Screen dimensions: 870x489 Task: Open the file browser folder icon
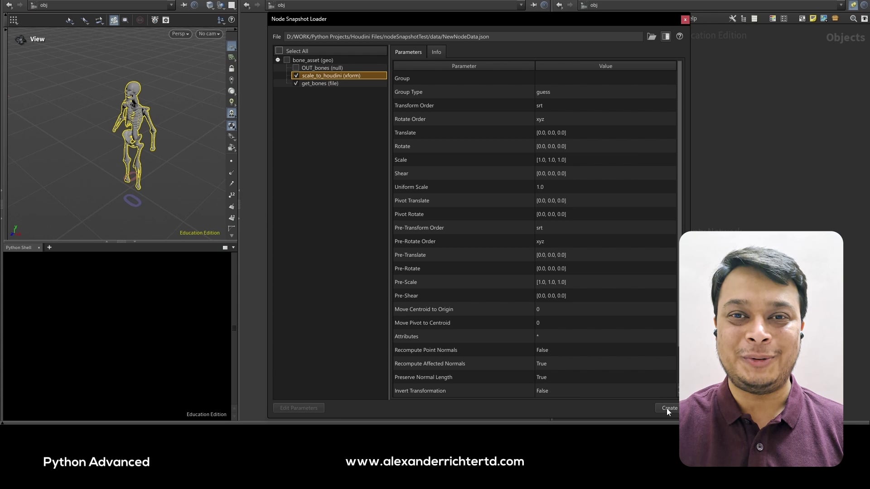652,37
